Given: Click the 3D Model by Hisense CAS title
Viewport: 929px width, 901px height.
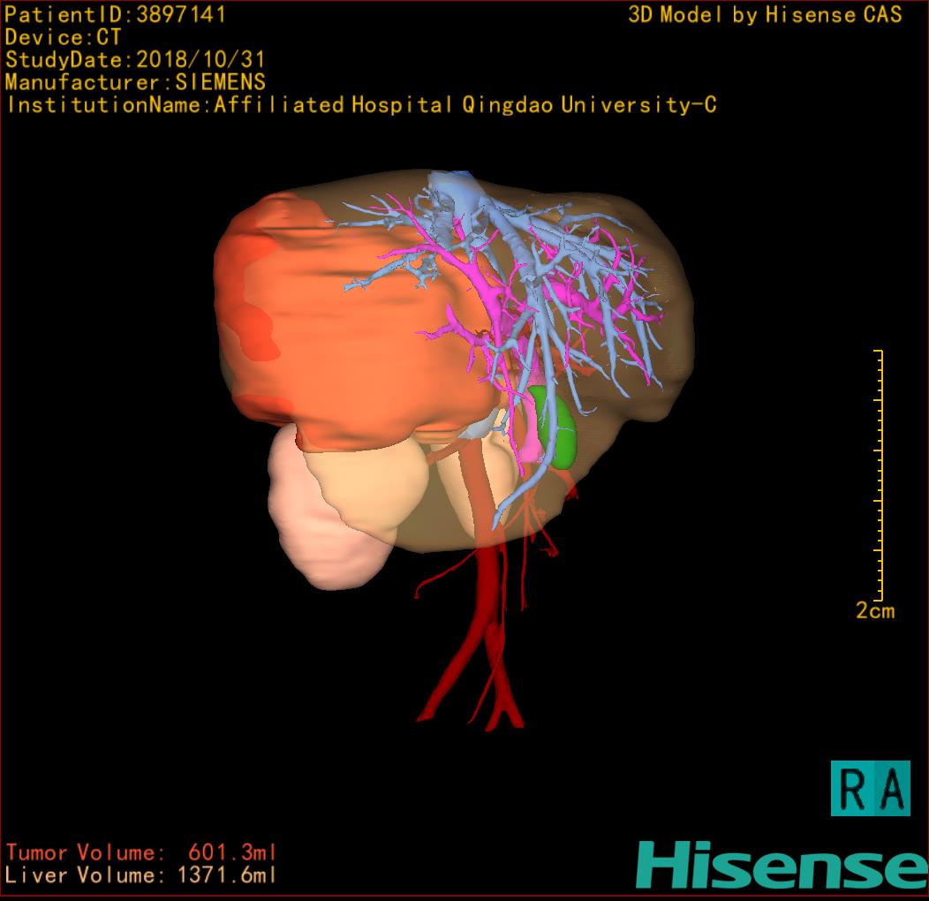Looking at the screenshot, I should (x=765, y=15).
